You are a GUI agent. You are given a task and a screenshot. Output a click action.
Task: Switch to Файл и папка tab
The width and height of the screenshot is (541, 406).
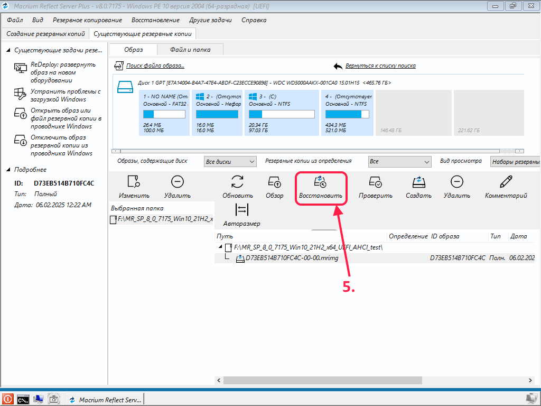pyautogui.click(x=190, y=49)
